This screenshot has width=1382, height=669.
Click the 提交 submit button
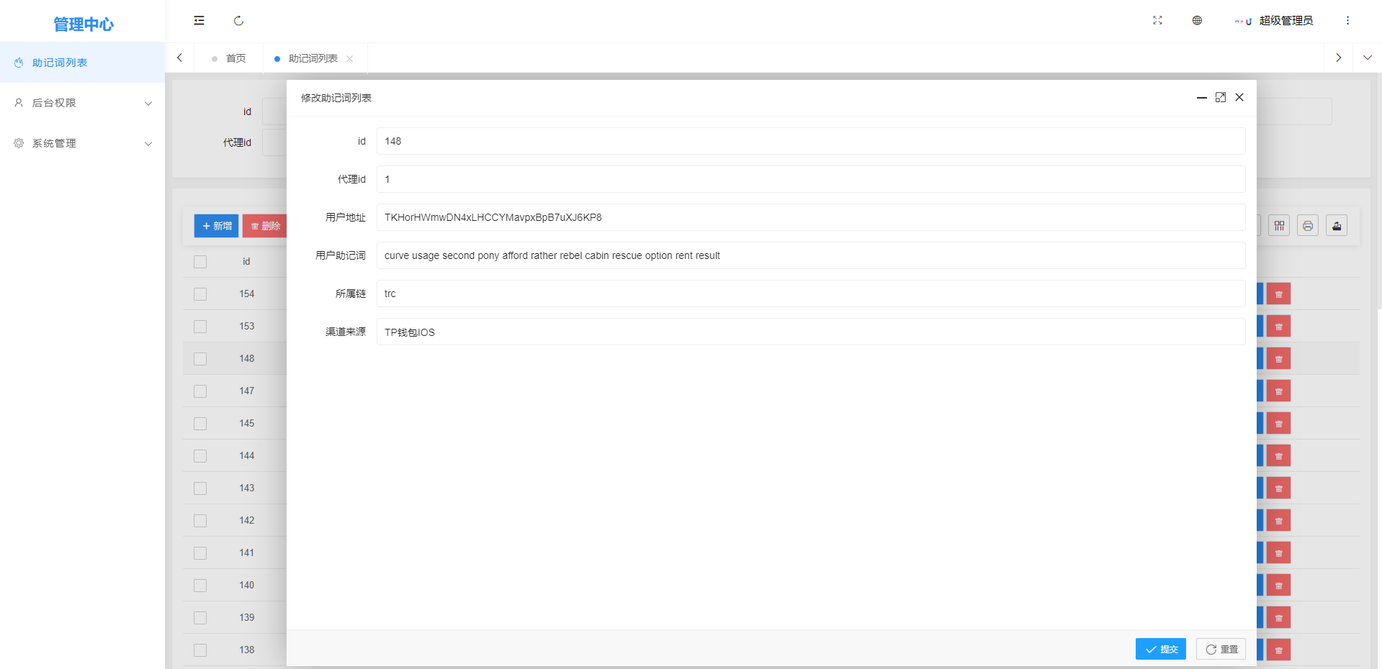click(x=1160, y=649)
